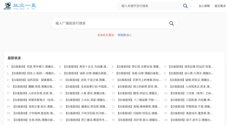
Task: Open entry 4 谋杀启事.阿加莎·克里
Action: [x=191, y=67]
